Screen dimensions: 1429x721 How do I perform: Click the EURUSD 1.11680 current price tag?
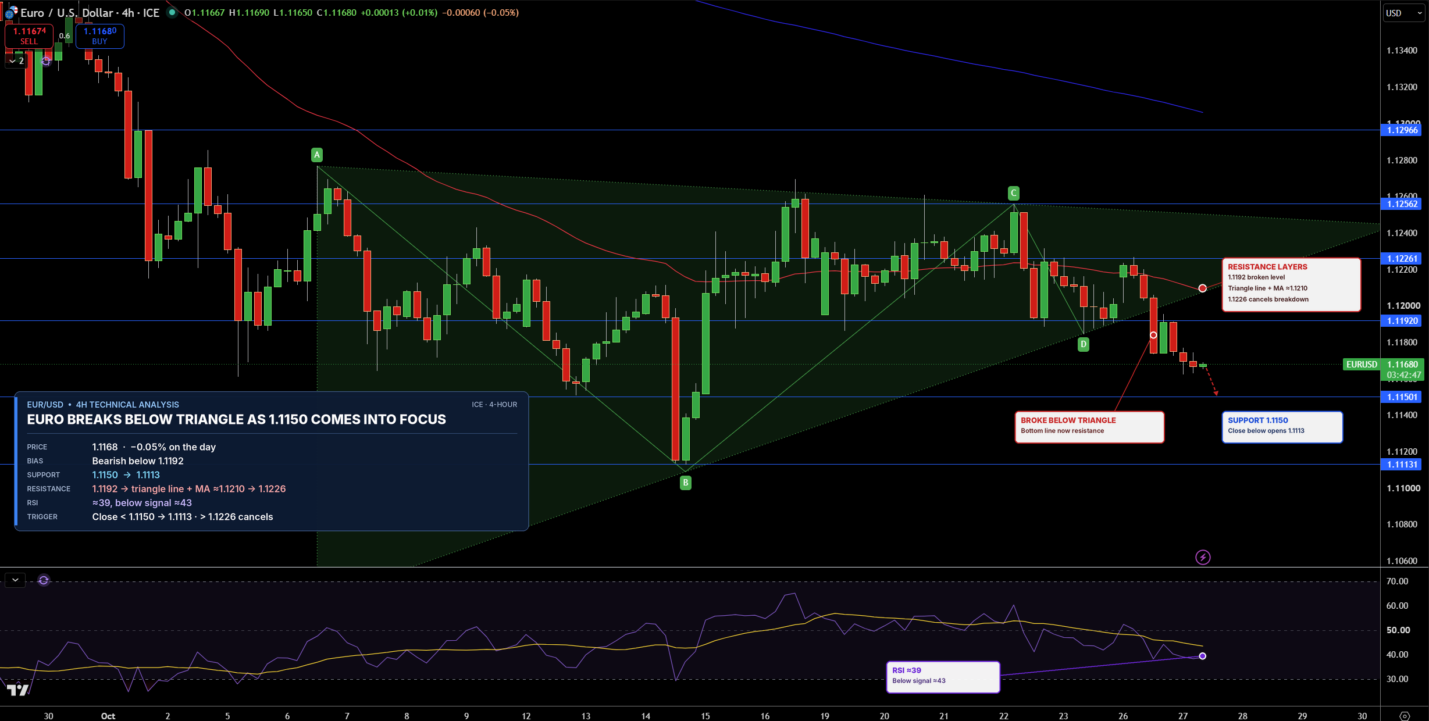(1383, 365)
